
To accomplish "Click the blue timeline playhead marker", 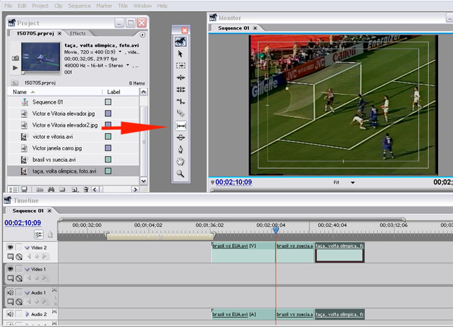I will pyautogui.click(x=276, y=230).
